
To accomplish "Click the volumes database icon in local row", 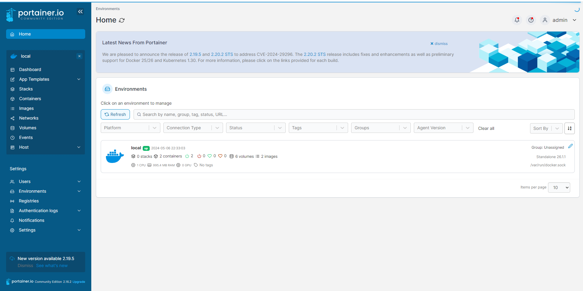I will coord(232,156).
